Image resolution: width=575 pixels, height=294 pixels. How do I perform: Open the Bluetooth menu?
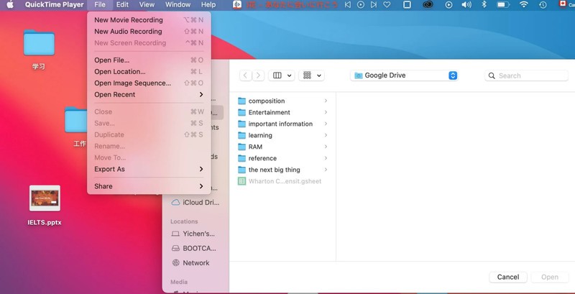click(x=484, y=5)
